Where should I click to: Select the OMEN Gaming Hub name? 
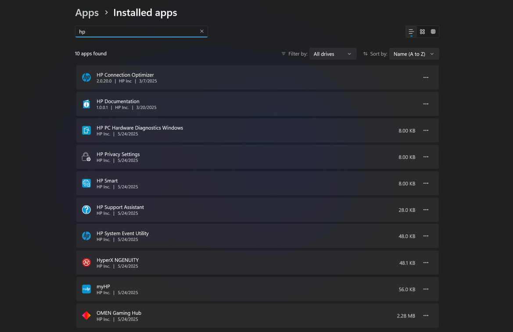coord(119,313)
